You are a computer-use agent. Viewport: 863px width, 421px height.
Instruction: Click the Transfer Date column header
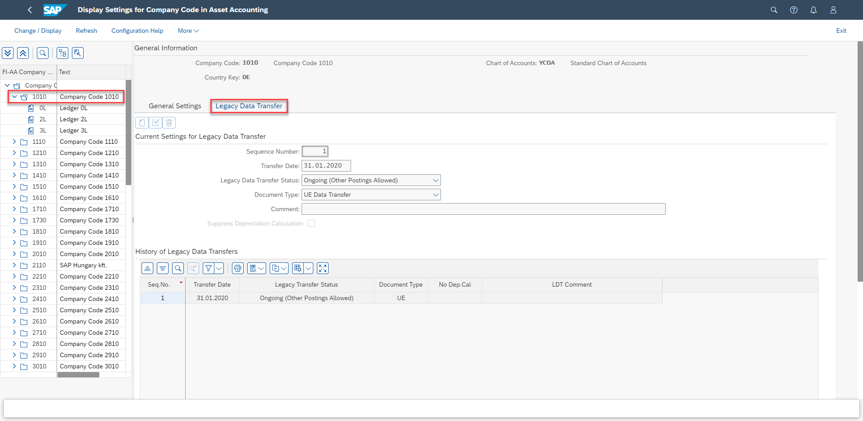point(212,284)
